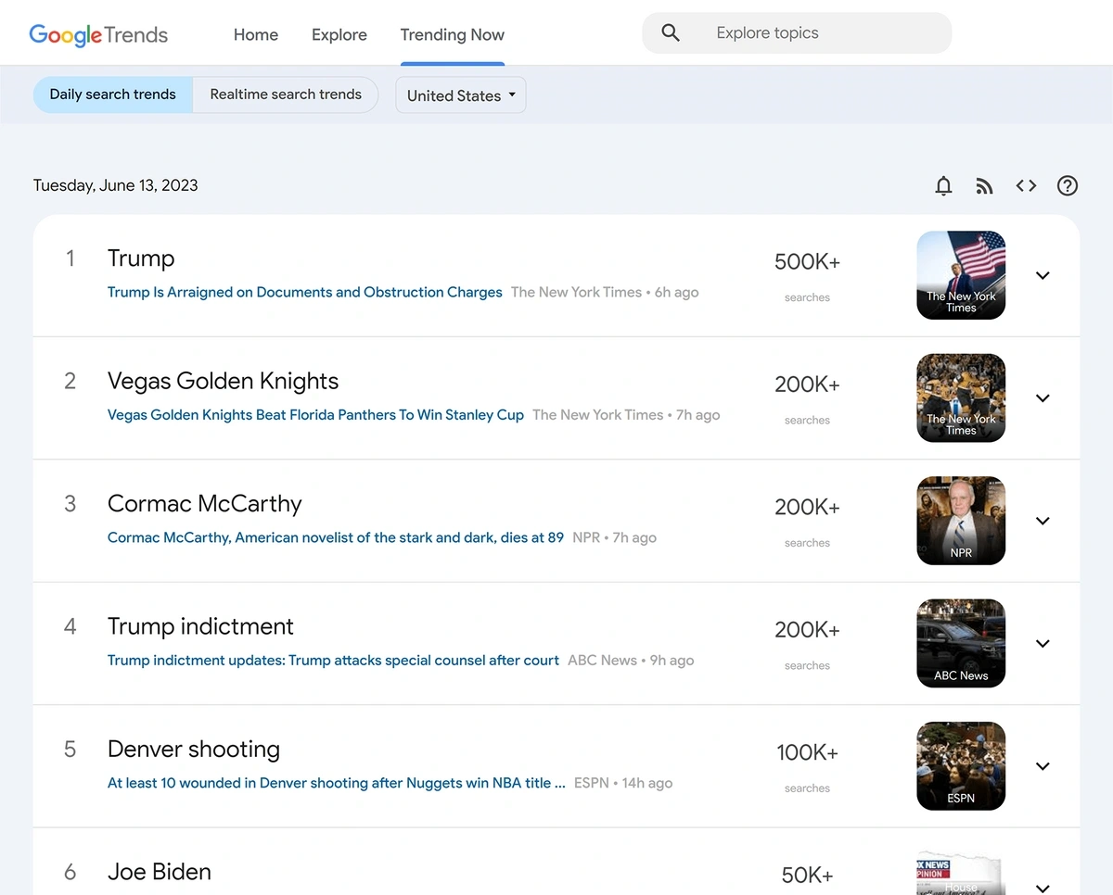Open Trump arraigned article link

304,293
